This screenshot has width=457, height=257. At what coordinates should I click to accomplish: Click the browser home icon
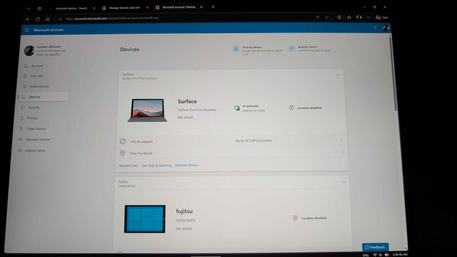click(48, 19)
